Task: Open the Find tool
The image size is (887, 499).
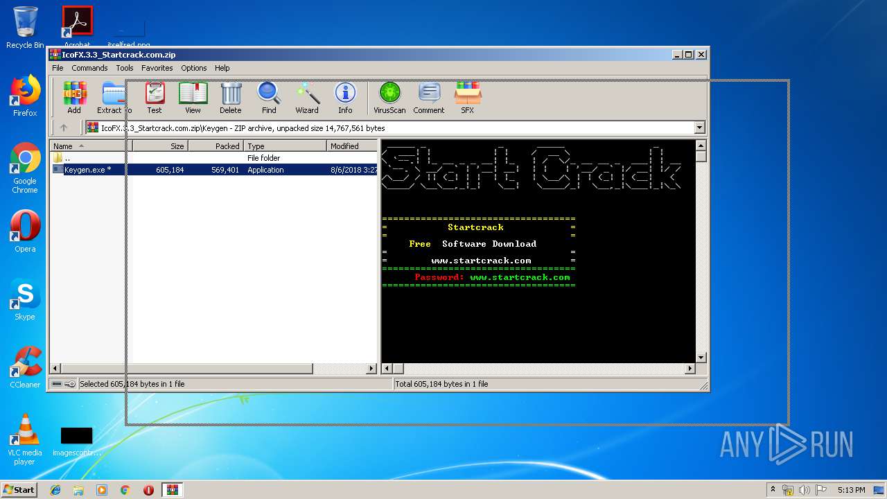Action: point(269,98)
